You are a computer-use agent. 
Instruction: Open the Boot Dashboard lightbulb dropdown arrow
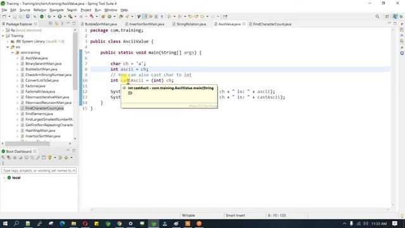click(55, 158)
